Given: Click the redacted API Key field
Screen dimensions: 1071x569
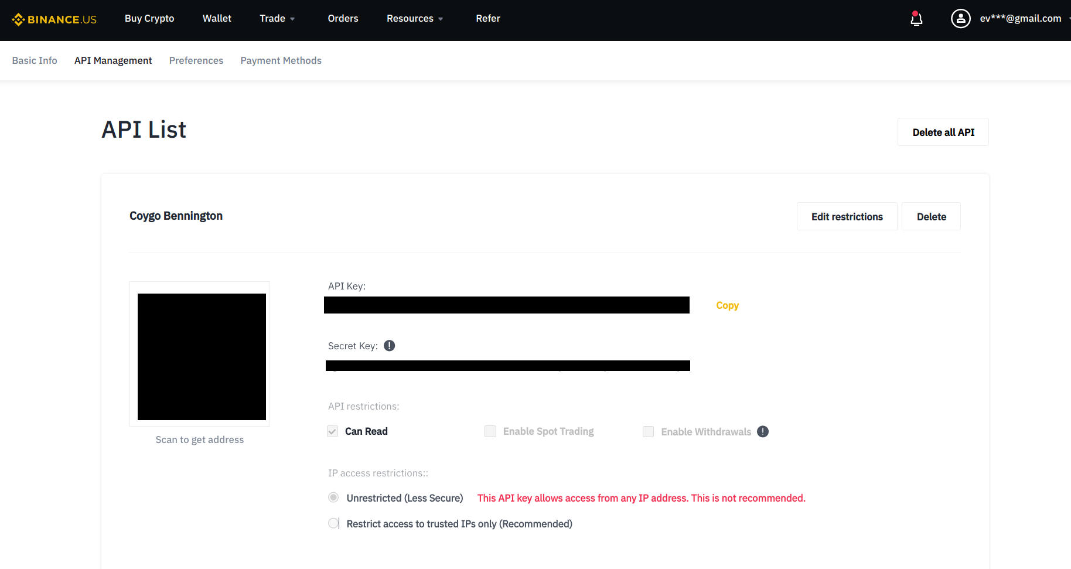Looking at the screenshot, I should (507, 305).
